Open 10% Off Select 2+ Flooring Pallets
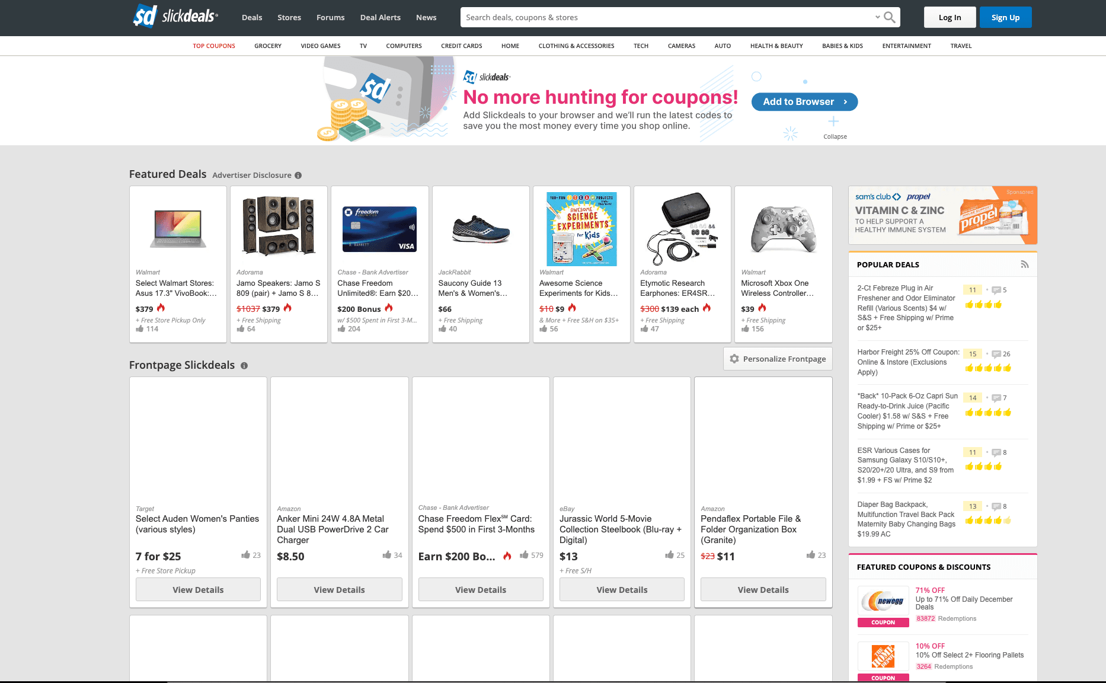1106x683 pixels. pyautogui.click(x=969, y=655)
